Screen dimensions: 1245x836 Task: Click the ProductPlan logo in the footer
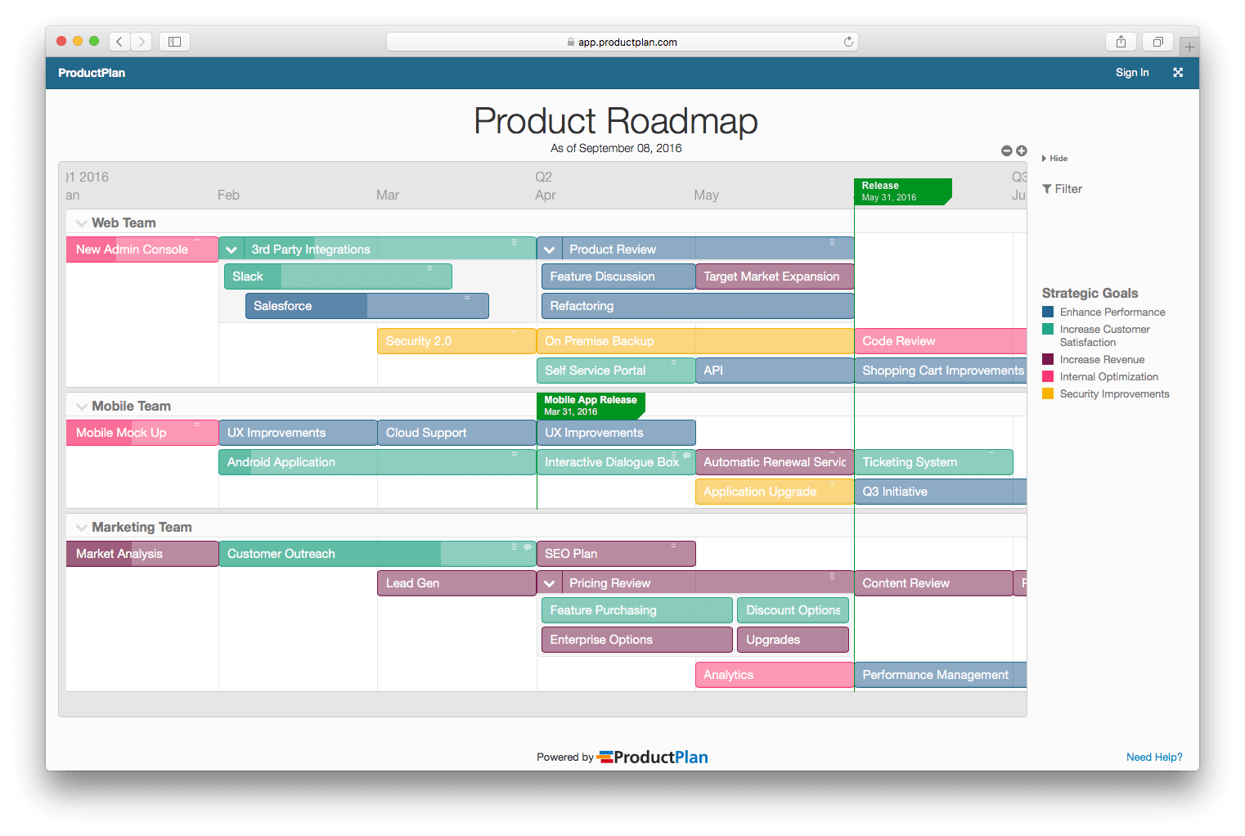point(652,757)
